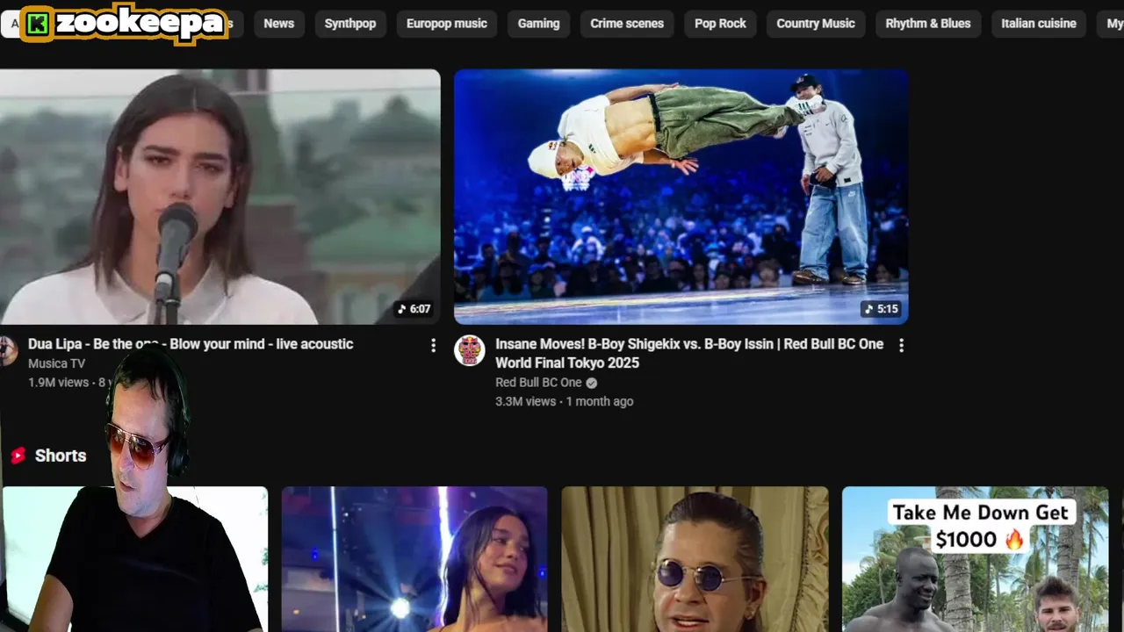This screenshot has height=632, width=1124.
Task: Open the Red Bull BC One channel avatar
Action: [470, 350]
